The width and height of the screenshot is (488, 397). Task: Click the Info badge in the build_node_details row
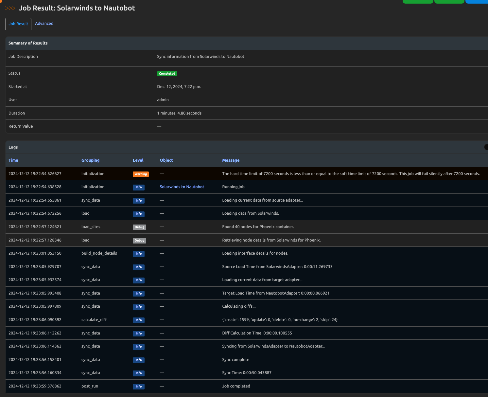point(139,254)
